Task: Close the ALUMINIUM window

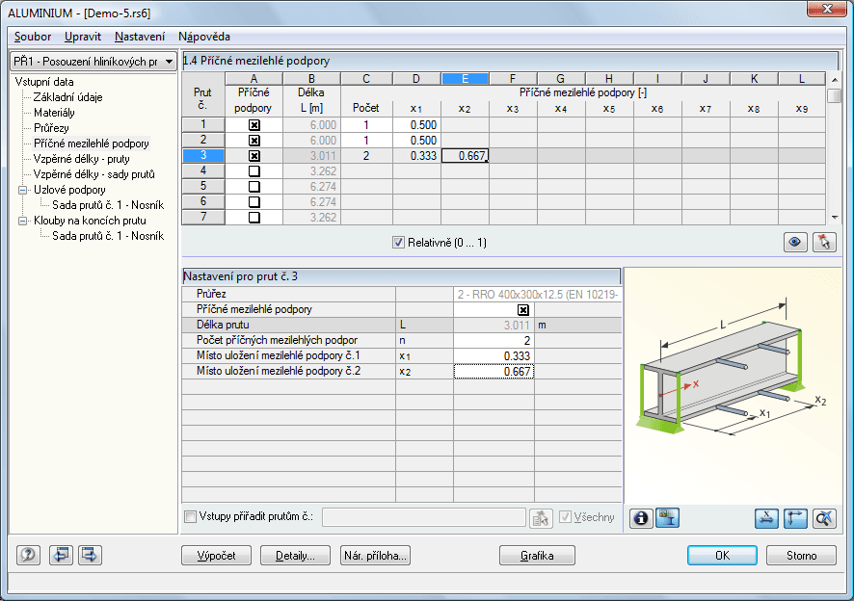Action: point(826,10)
